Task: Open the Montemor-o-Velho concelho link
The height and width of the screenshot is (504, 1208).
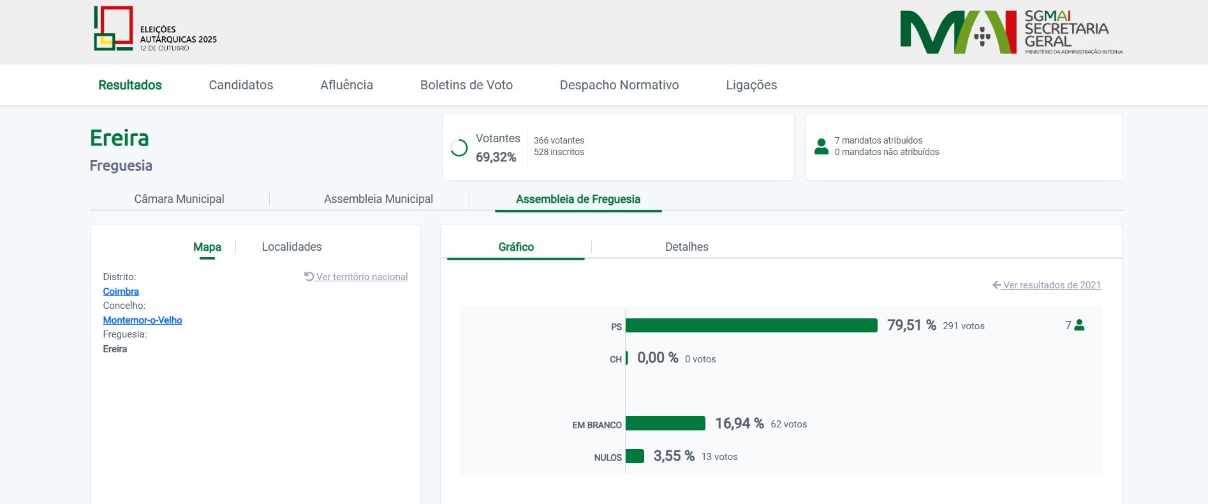Action: [142, 320]
